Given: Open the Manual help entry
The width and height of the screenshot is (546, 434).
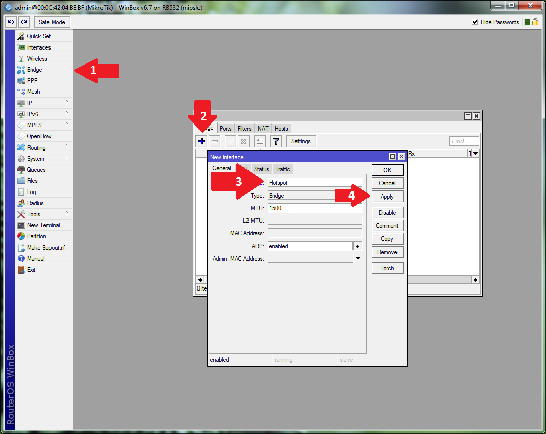Looking at the screenshot, I should click(44, 259).
